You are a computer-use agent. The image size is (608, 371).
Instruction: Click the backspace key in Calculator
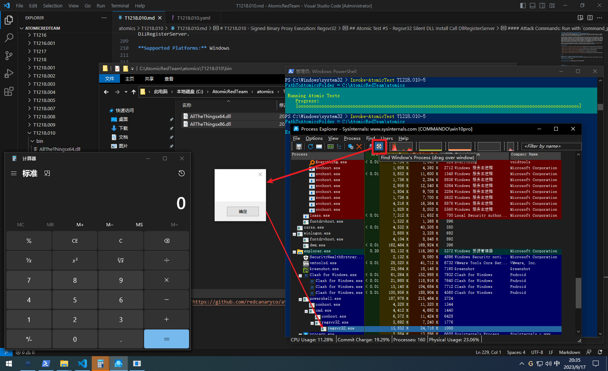pos(167,241)
